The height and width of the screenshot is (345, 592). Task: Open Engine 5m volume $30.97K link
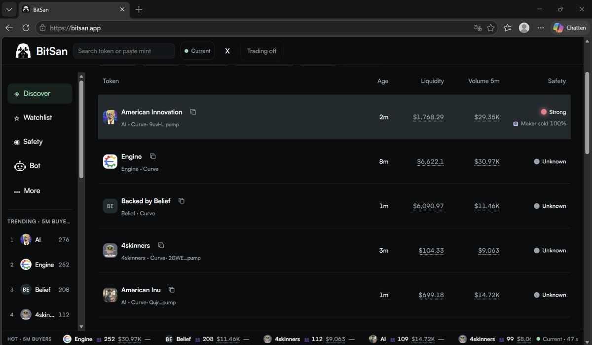tap(487, 161)
